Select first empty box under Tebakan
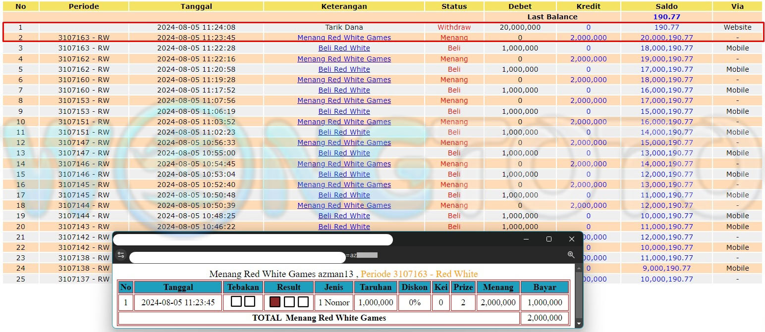This screenshot has width=765, height=332. 236,302
